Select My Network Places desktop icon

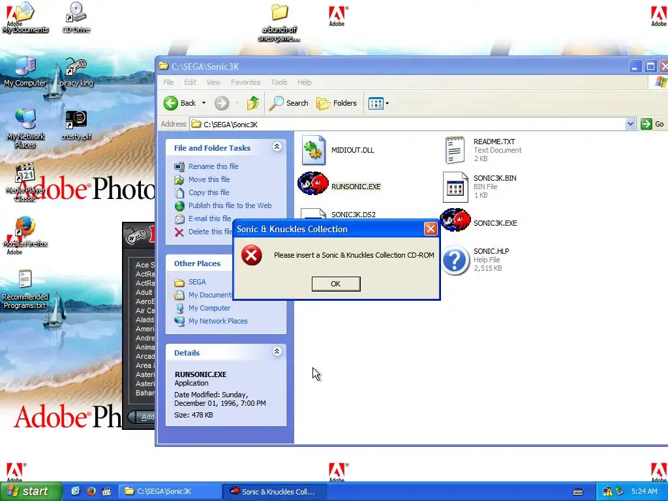25,129
